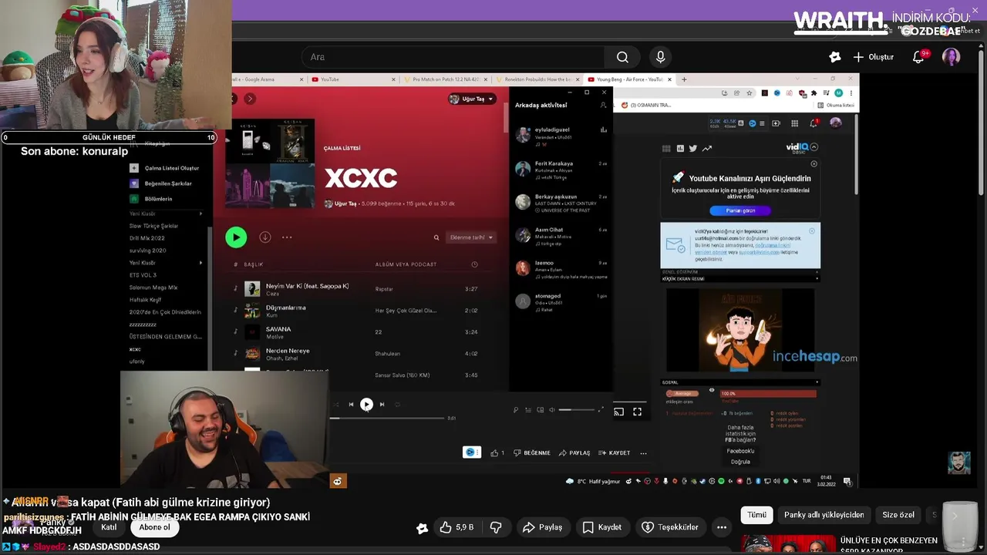Click Spotify connect-to-device icon
This screenshot has height=555, width=987.
click(540, 410)
